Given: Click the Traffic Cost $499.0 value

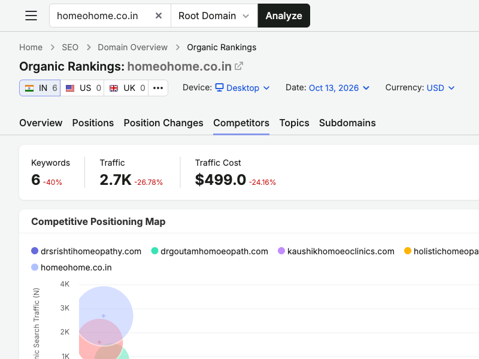Looking at the screenshot, I should pyautogui.click(x=220, y=180).
